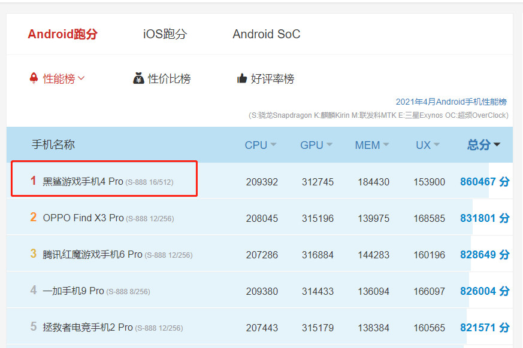The height and width of the screenshot is (348, 523).
Task: Click total score 826004 分
Action: 485,291
